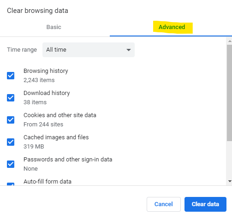This screenshot has width=232, height=214.
Task: Click the Cancel button
Action: coord(164,204)
